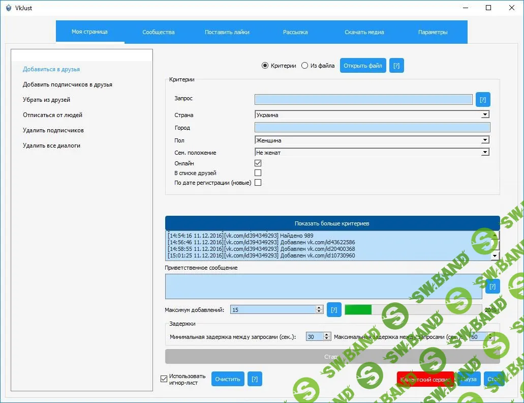
Task: Switch to the Рассылка tab
Action: coord(295,32)
